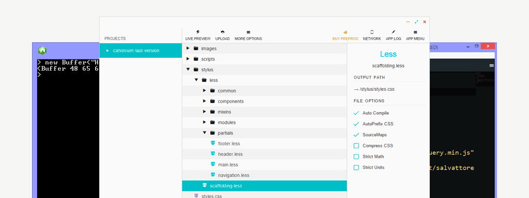529x198 pixels.
Task: Disable the Auto Compile option
Action: [x=356, y=113]
